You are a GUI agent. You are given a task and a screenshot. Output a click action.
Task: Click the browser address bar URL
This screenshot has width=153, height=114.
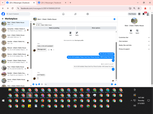[x=40, y=8]
